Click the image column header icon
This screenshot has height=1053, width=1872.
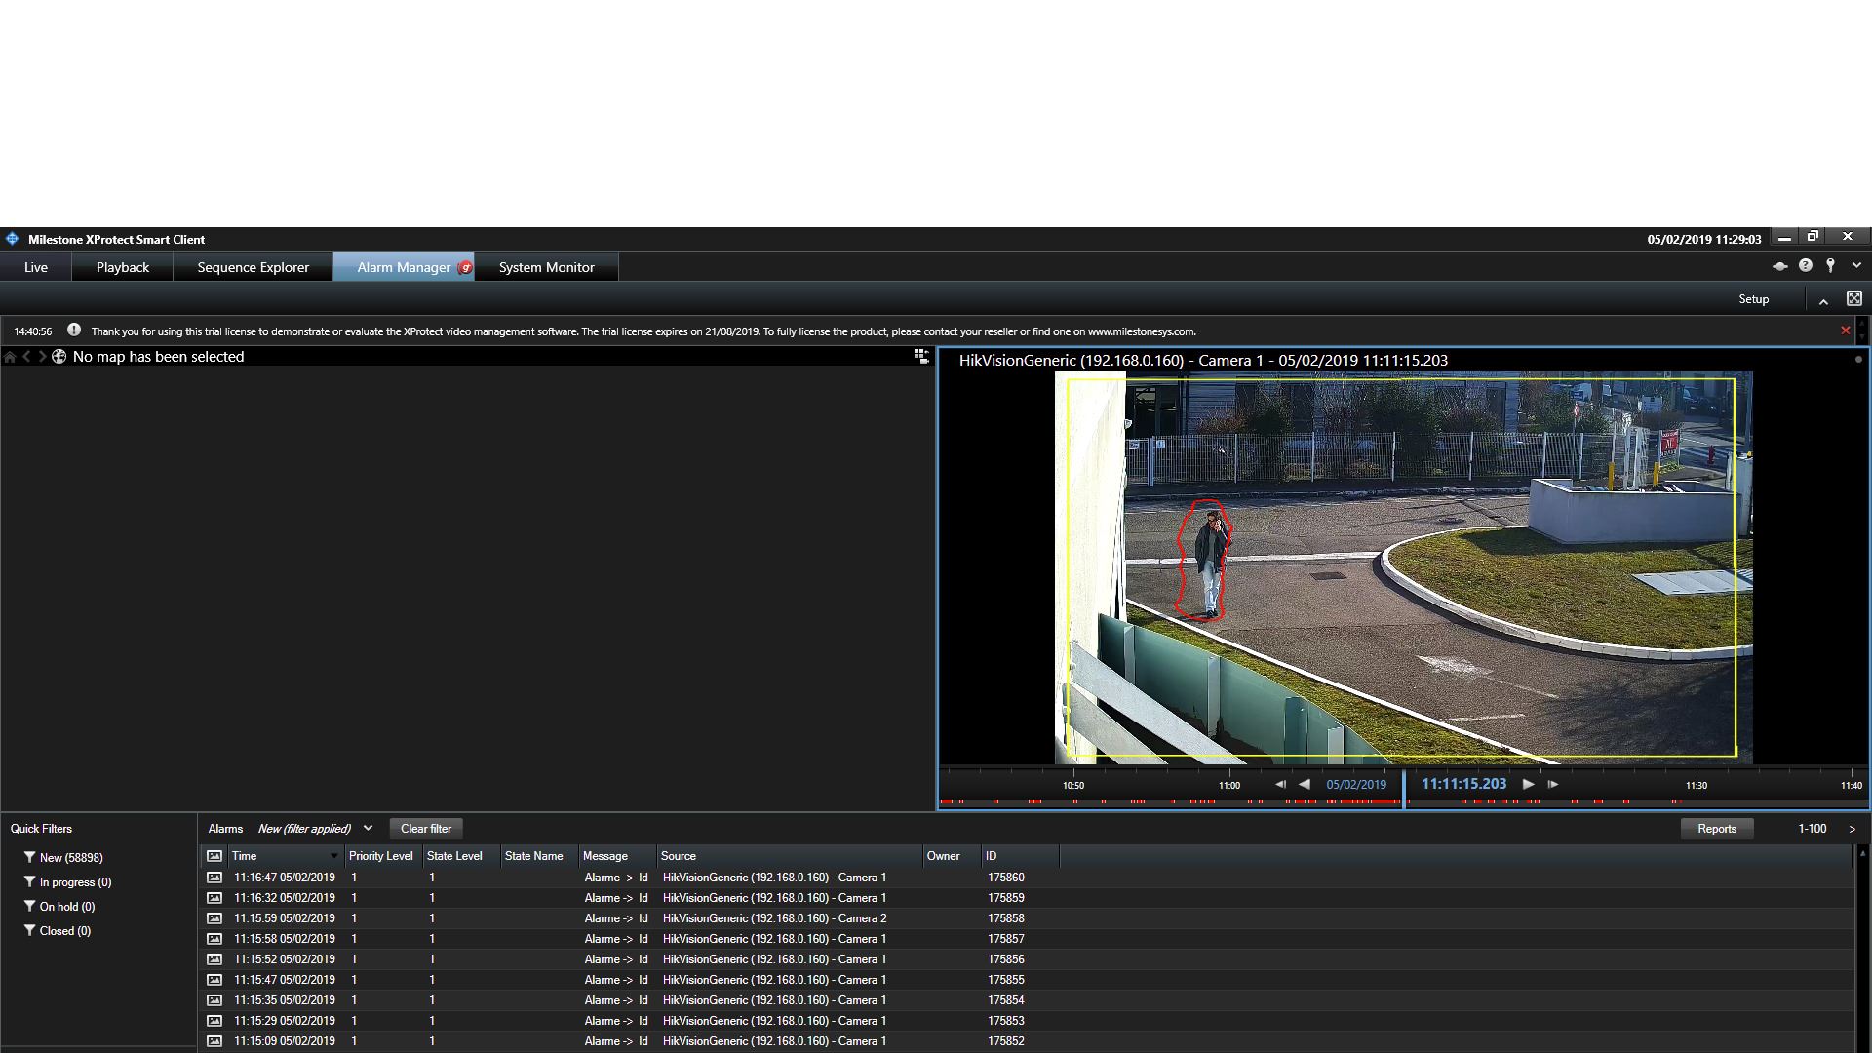tap(214, 856)
